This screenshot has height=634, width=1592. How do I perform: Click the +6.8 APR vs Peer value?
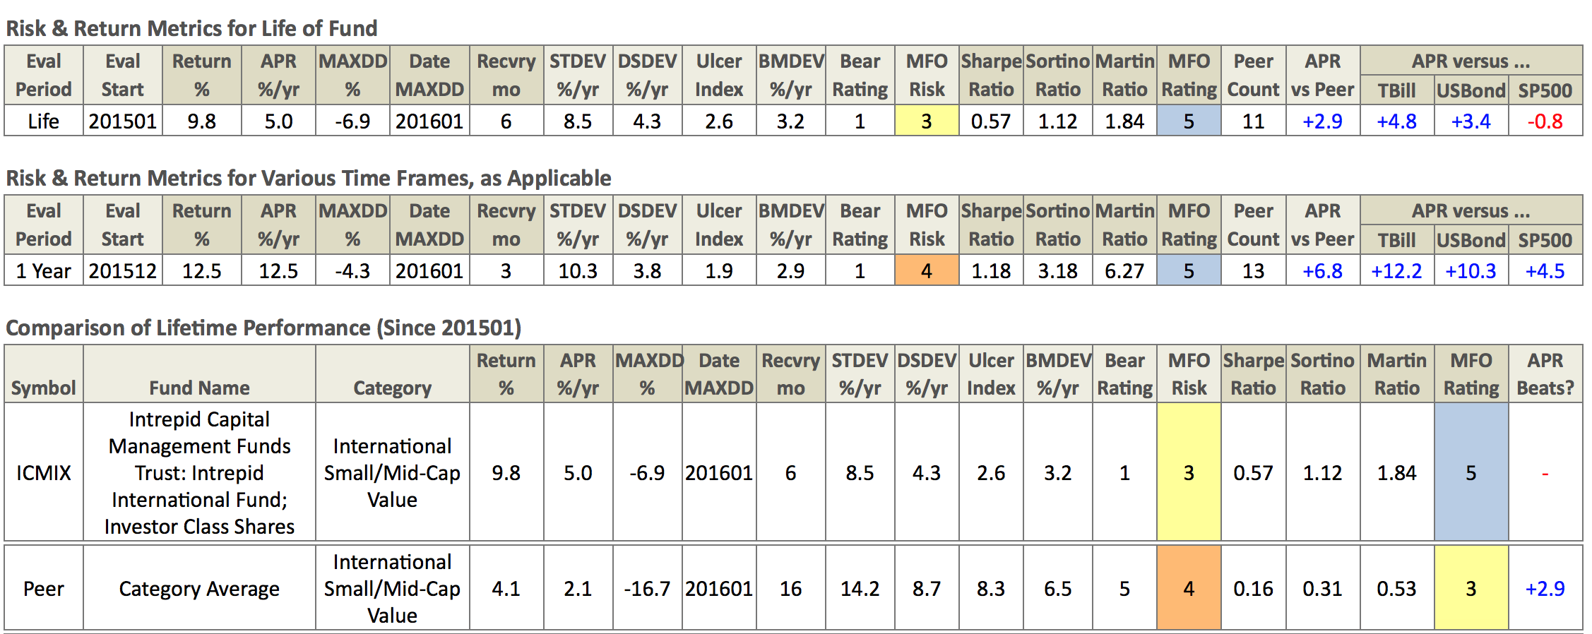[x=1322, y=270]
